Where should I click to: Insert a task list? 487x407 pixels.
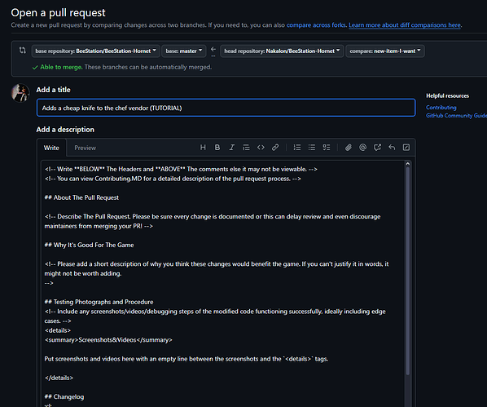327,148
